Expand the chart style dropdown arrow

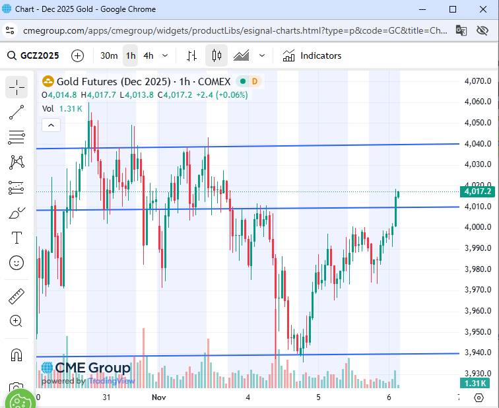click(262, 55)
